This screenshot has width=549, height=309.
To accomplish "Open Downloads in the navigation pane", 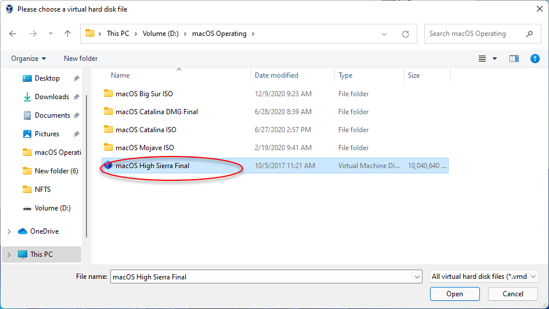I will tap(52, 97).
